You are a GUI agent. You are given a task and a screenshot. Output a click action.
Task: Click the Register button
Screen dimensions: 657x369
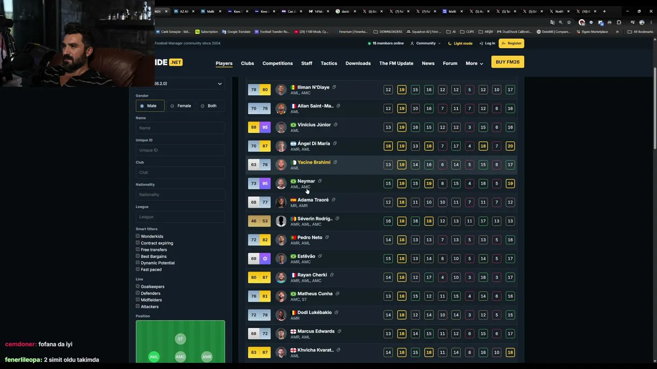click(x=512, y=44)
